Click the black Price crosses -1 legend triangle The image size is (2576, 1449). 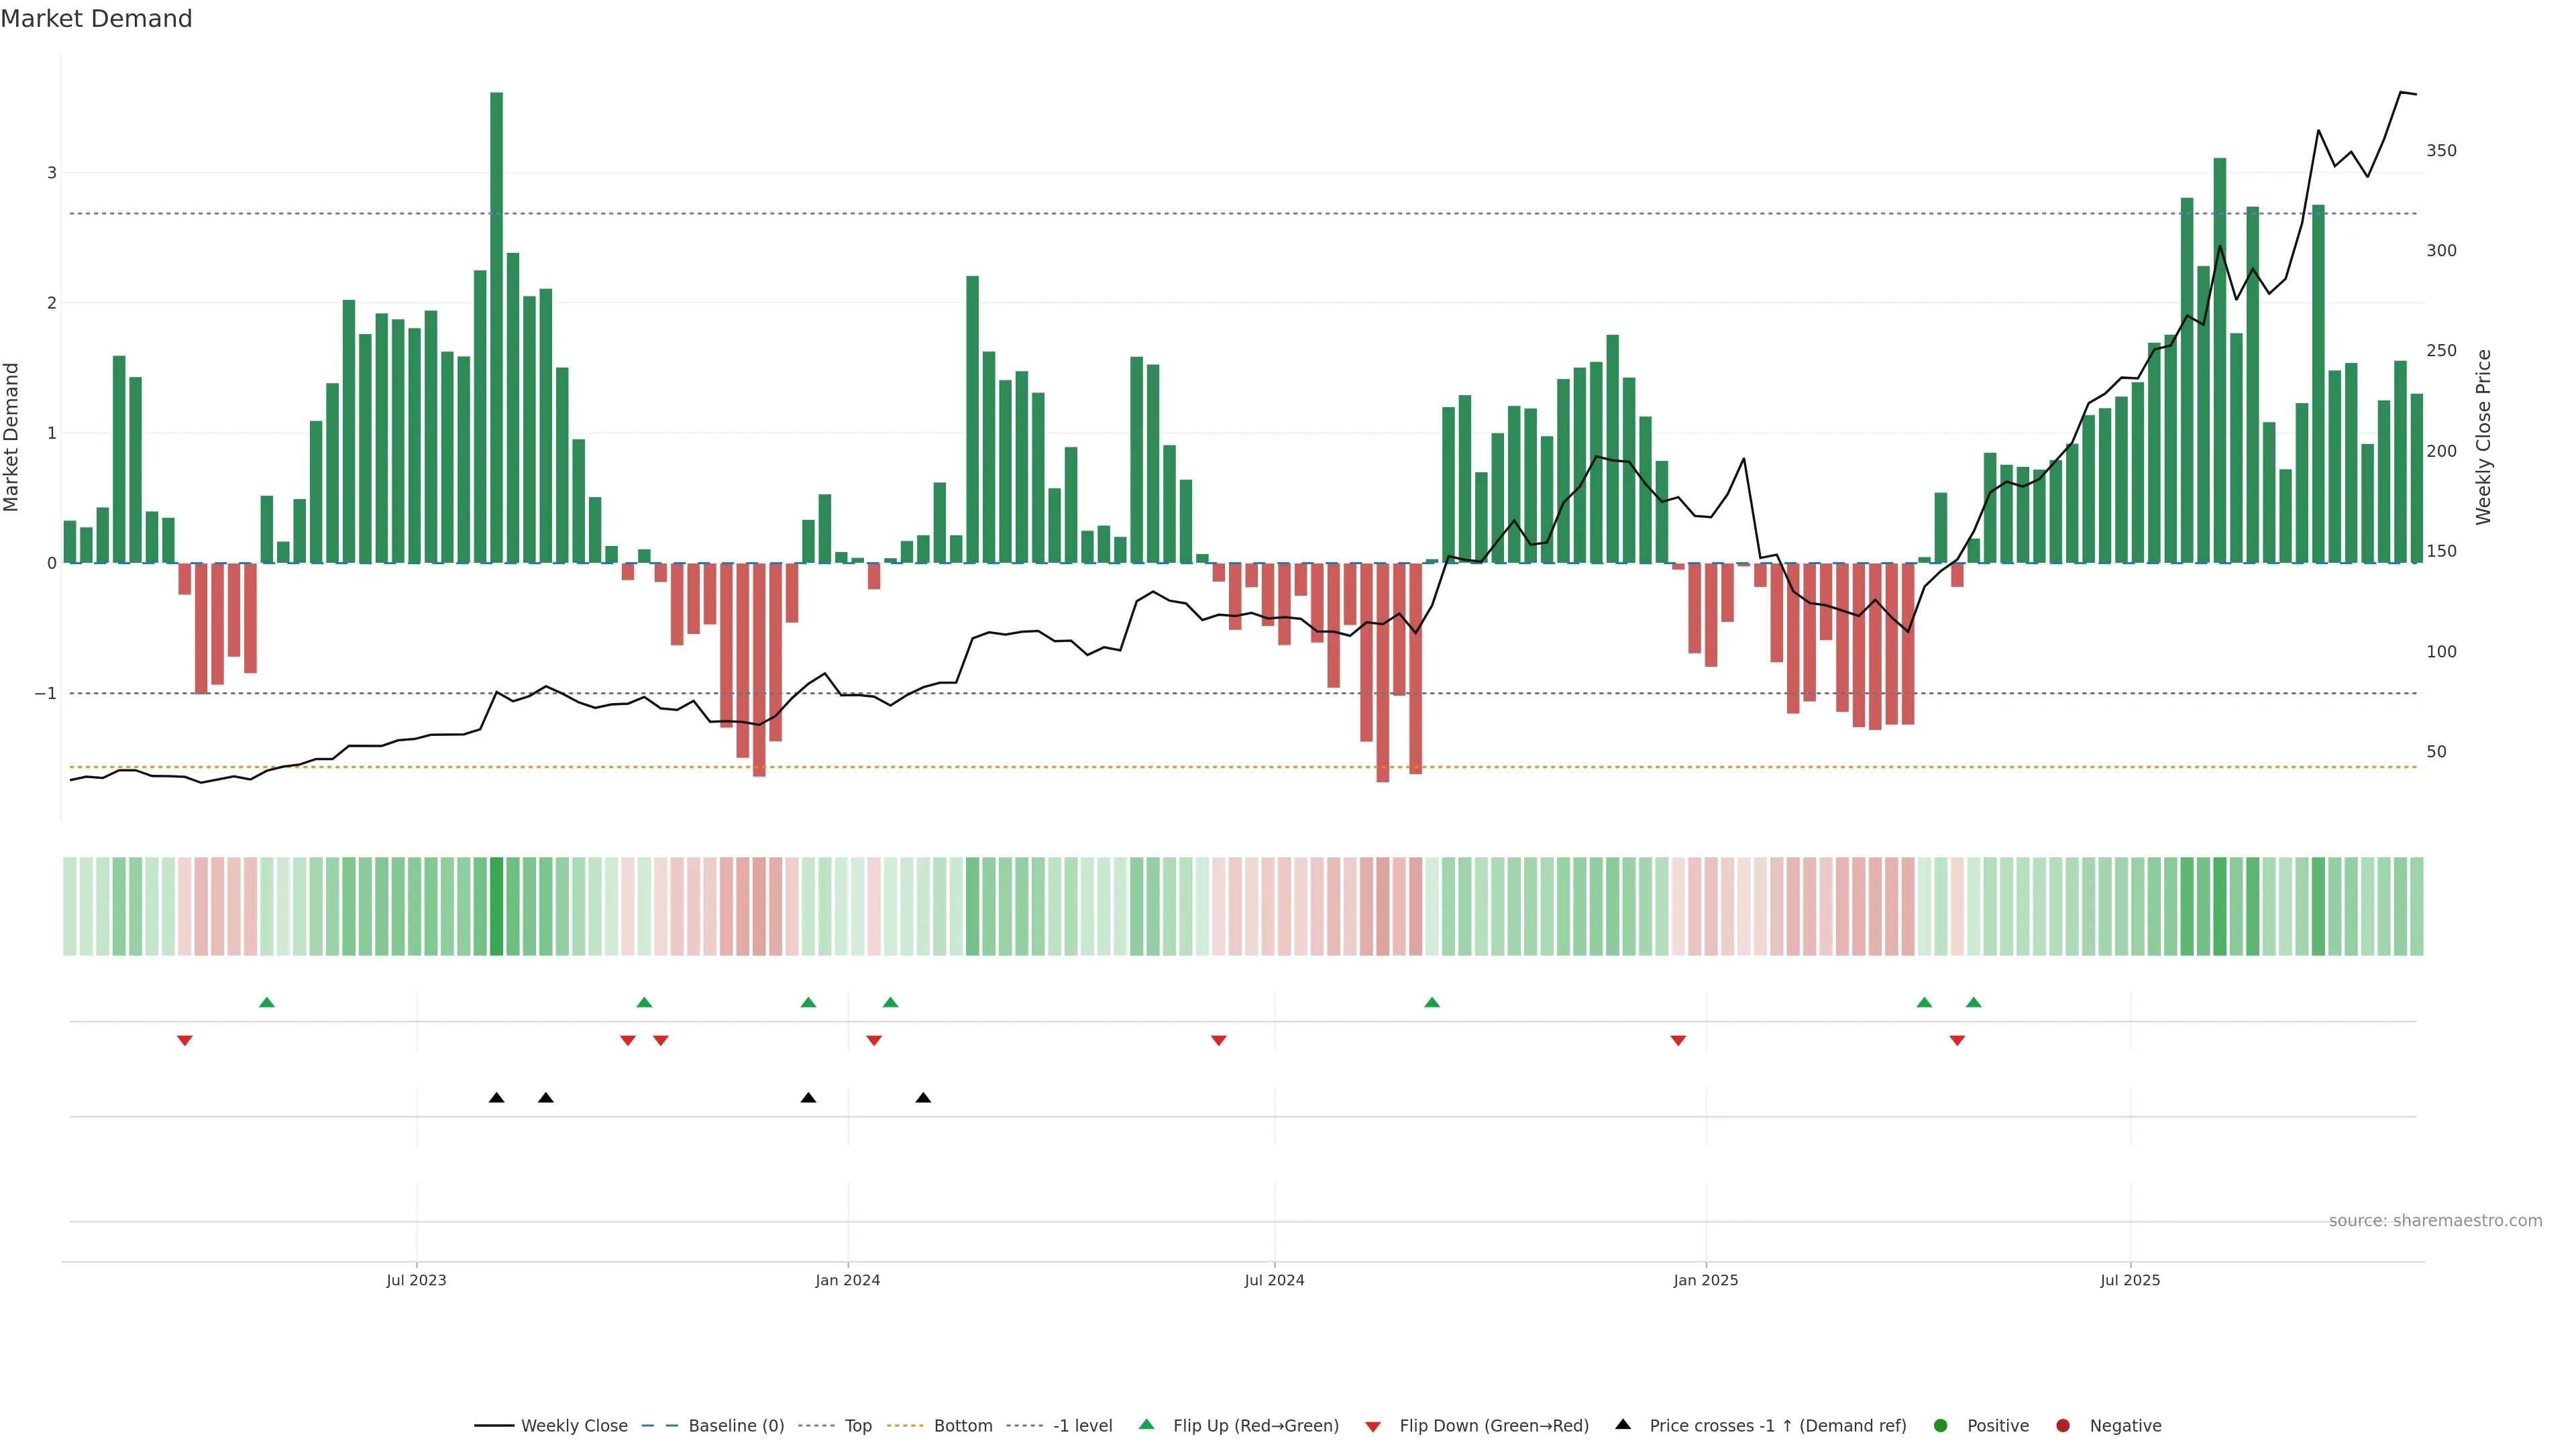(1622, 1424)
